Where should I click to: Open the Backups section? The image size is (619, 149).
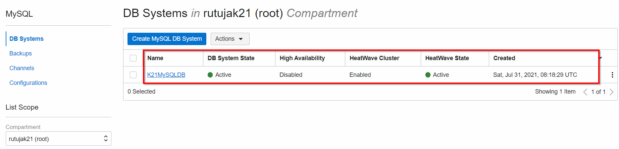click(x=20, y=53)
